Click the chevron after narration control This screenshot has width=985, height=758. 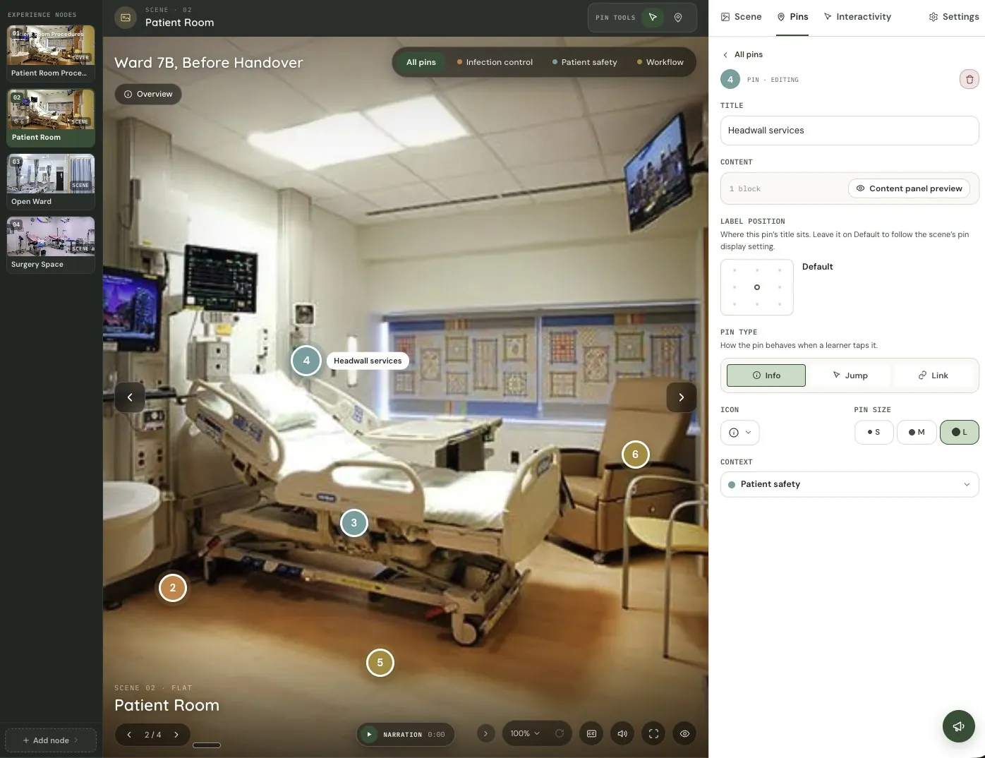click(485, 734)
